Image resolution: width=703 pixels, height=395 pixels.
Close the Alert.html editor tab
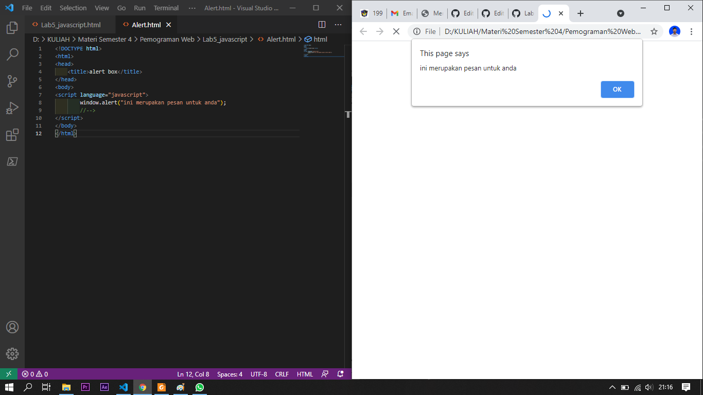click(169, 25)
